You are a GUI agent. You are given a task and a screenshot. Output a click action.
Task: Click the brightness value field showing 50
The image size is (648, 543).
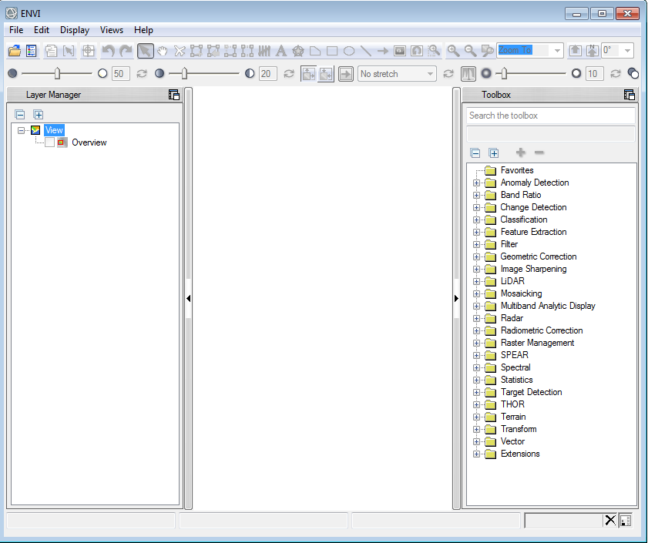tap(121, 74)
